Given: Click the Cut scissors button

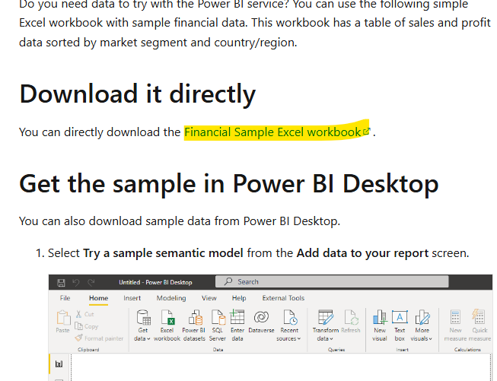Looking at the screenshot, I should (84, 314).
